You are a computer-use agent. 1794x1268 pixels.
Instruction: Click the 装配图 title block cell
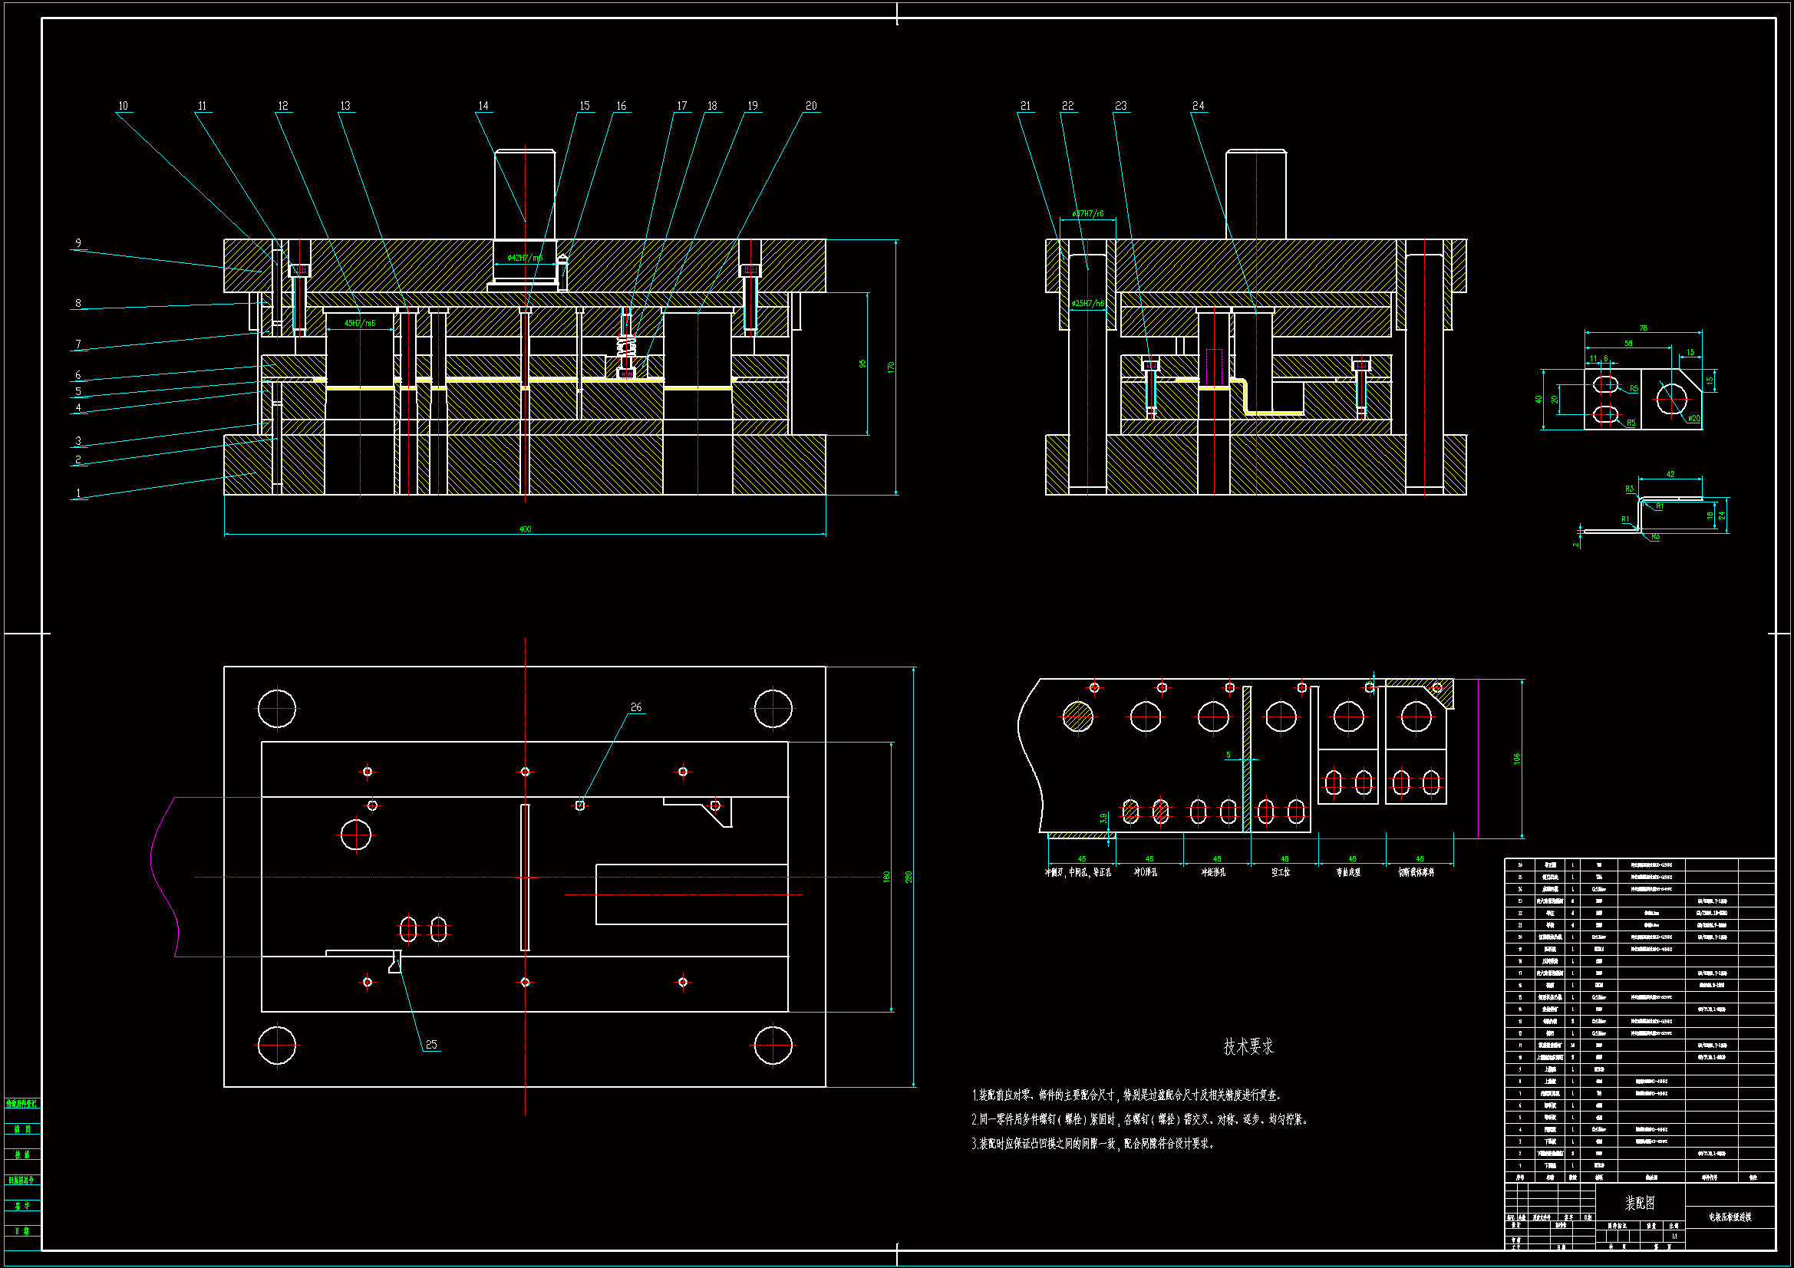click(1639, 1203)
